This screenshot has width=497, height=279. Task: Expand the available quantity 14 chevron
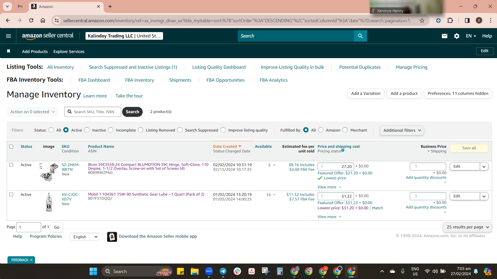274,195
